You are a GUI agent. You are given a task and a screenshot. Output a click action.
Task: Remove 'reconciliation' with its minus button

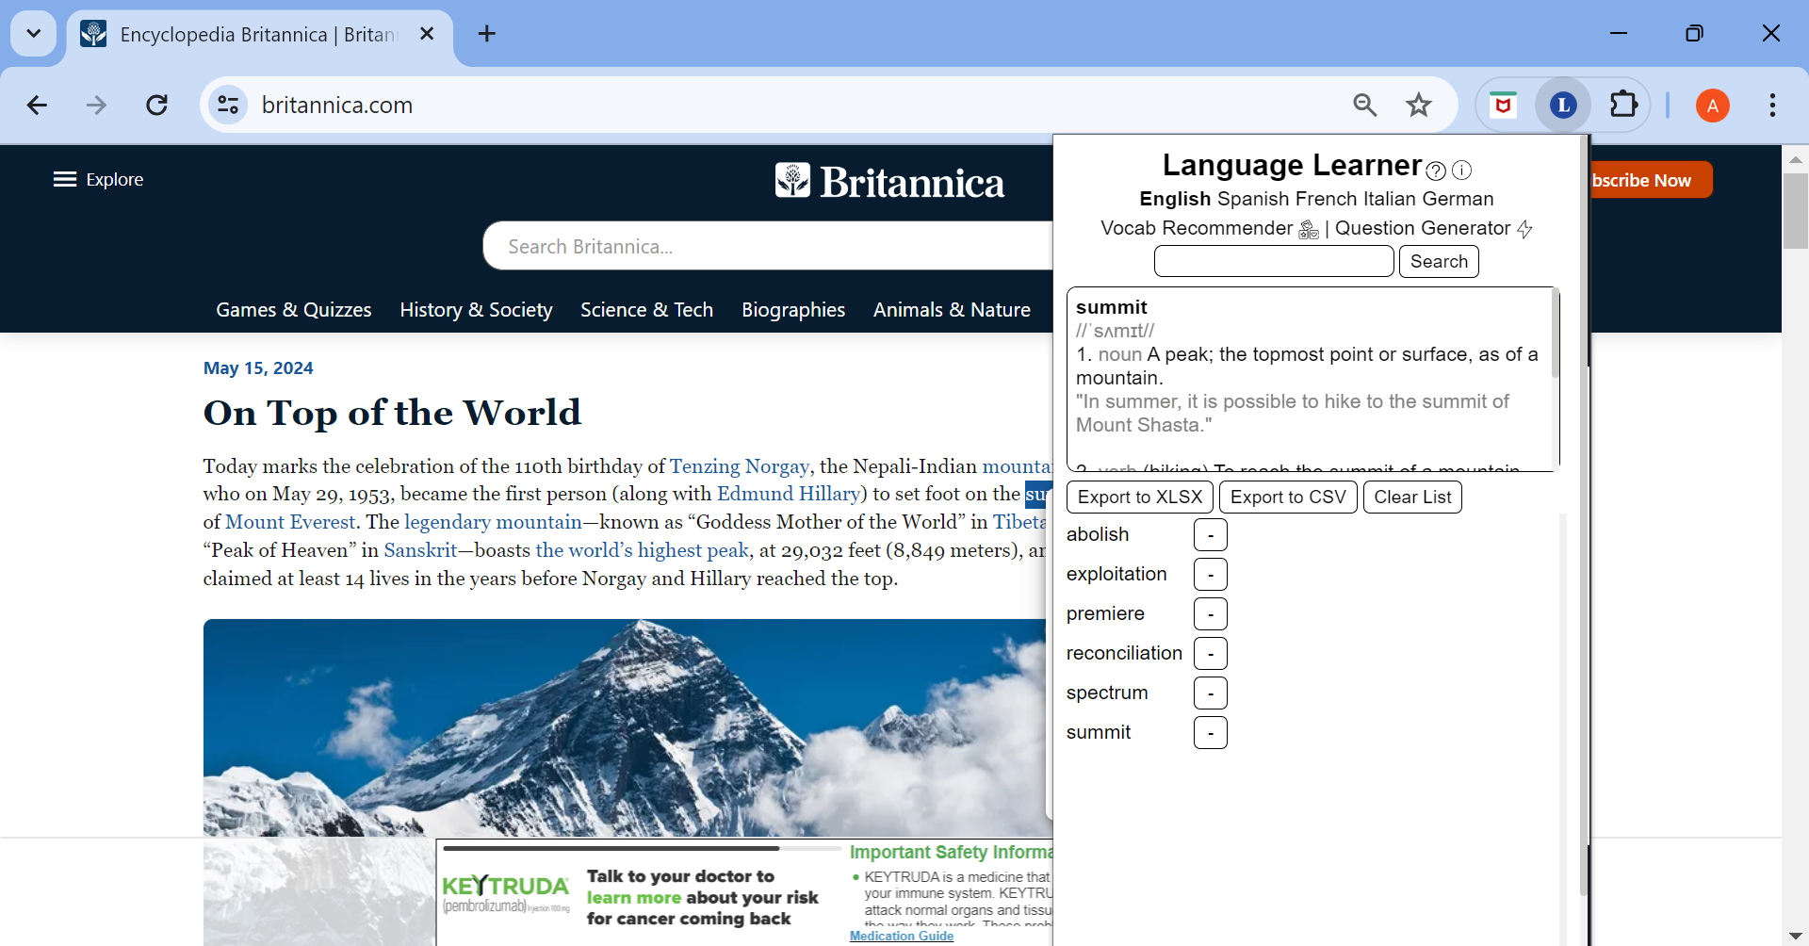coord(1211,654)
